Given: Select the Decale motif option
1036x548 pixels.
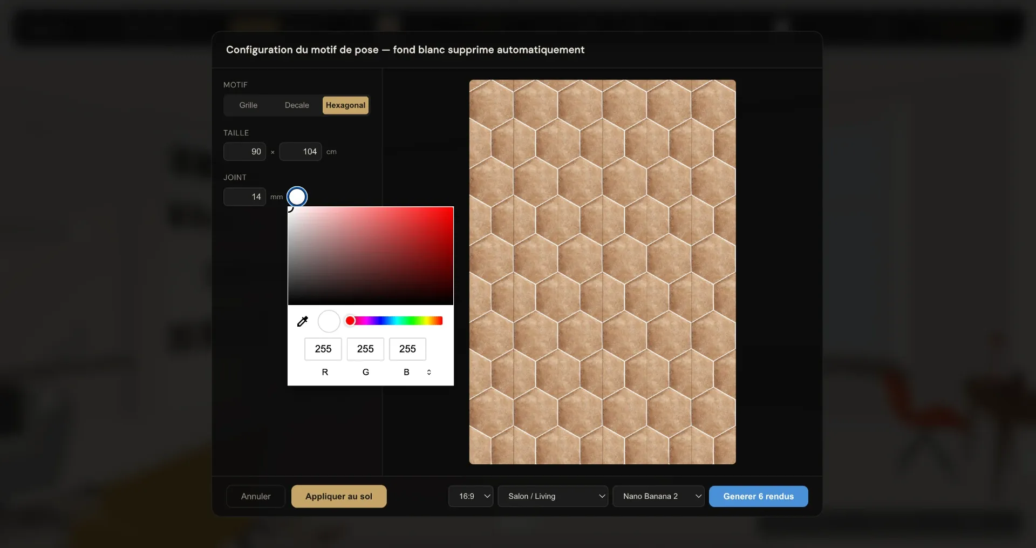Looking at the screenshot, I should [297, 105].
